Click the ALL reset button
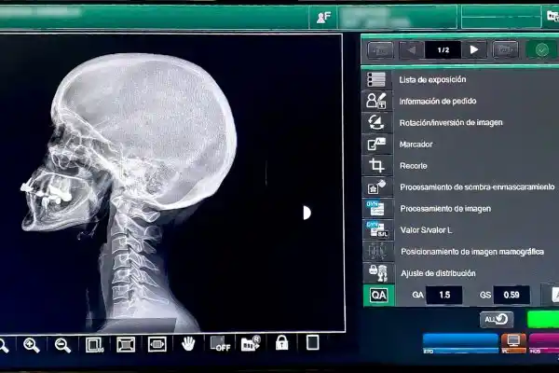The width and height of the screenshot is (559, 373). pos(496,319)
